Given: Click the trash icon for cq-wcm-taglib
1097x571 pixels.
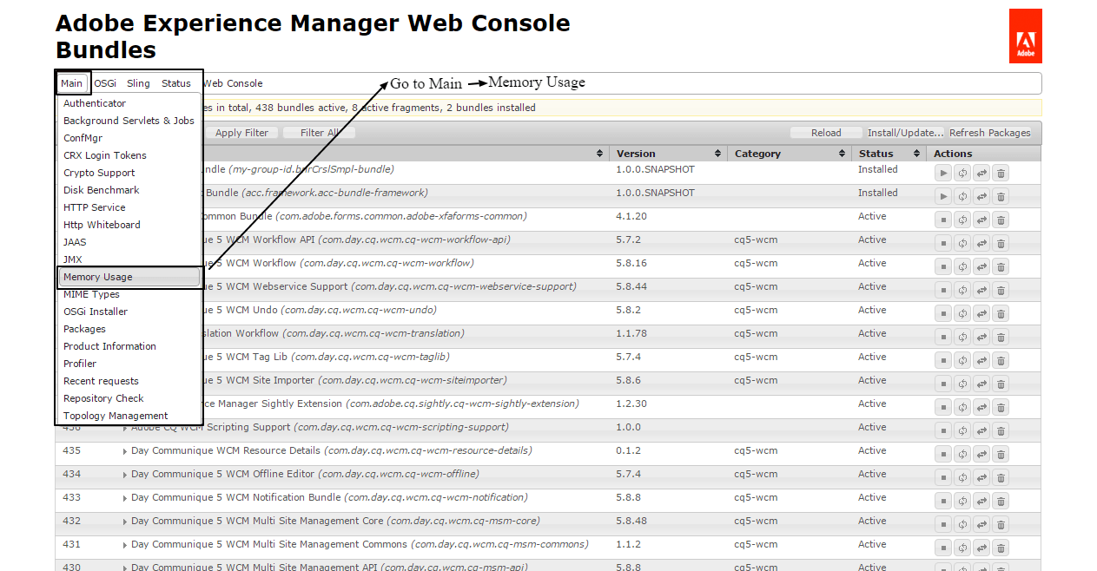Looking at the screenshot, I should [x=1001, y=357].
